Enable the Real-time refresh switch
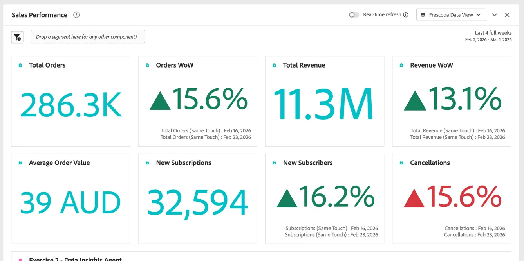524x261 pixels. pyautogui.click(x=354, y=15)
